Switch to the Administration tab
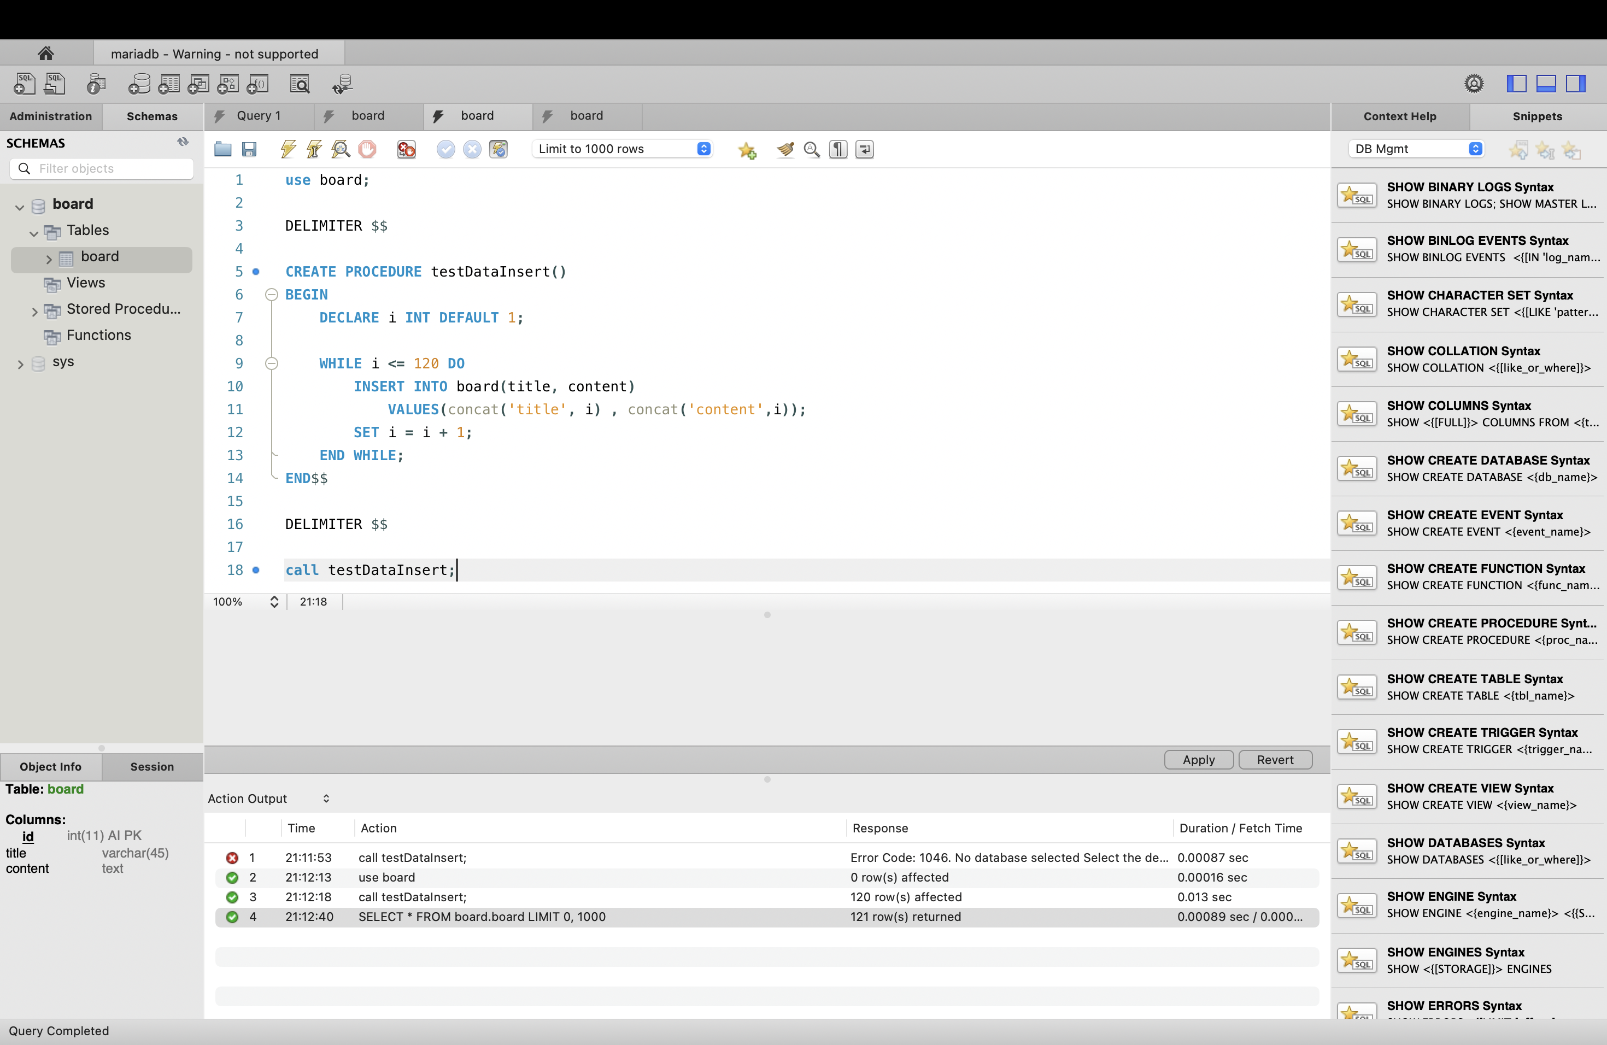Screen dimensions: 1607x1045 tap(51, 116)
